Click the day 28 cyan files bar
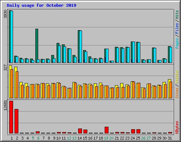 pos(155,55)
